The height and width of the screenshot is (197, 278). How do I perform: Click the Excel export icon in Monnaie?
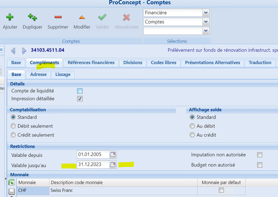[x=12, y=182]
